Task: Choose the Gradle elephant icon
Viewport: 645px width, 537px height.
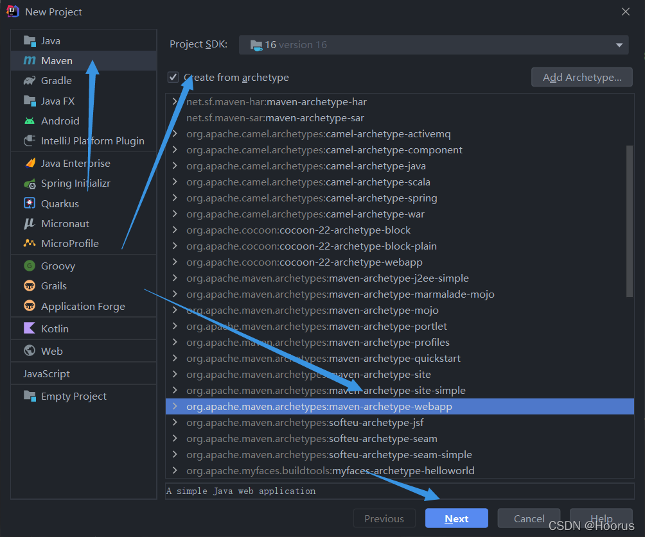Action: coord(30,81)
